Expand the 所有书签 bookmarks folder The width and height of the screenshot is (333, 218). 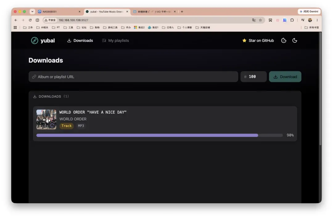[x=311, y=28]
